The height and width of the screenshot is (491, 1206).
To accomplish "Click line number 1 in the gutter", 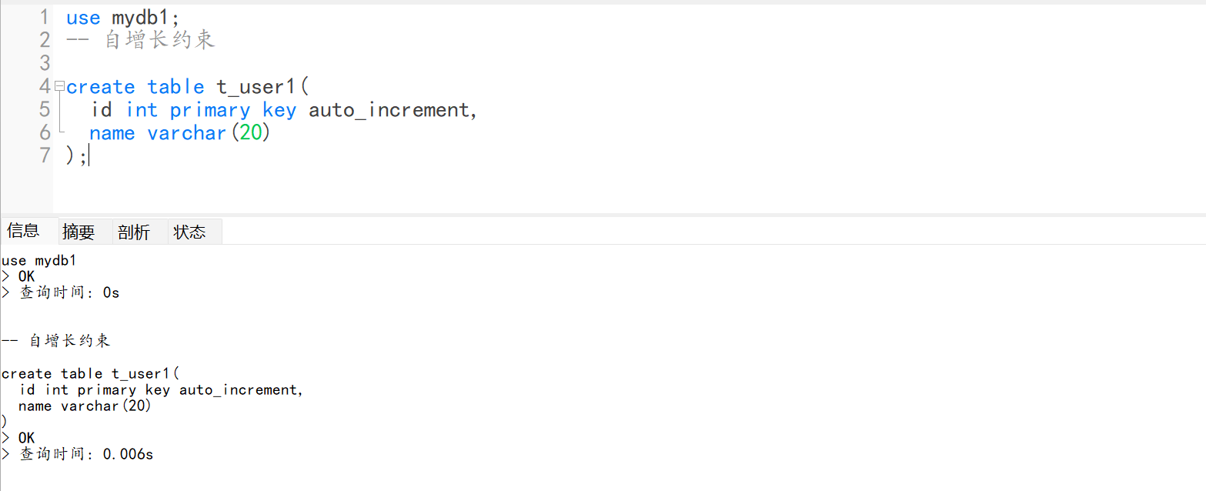I will [44, 17].
